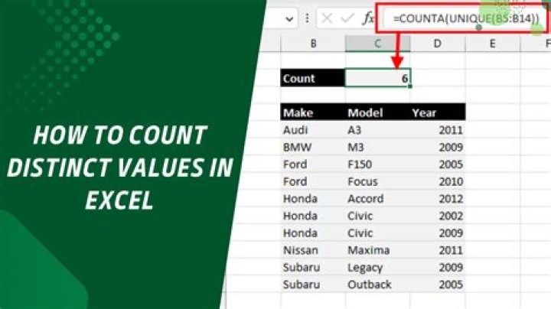Click the formula bar options dots

tap(307, 18)
